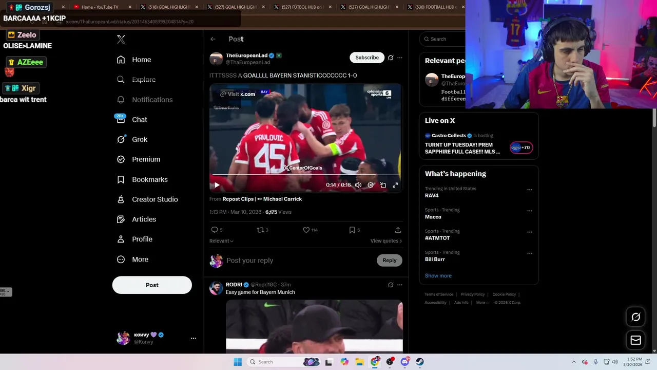Open File Explorer from taskbar

(x=360, y=362)
